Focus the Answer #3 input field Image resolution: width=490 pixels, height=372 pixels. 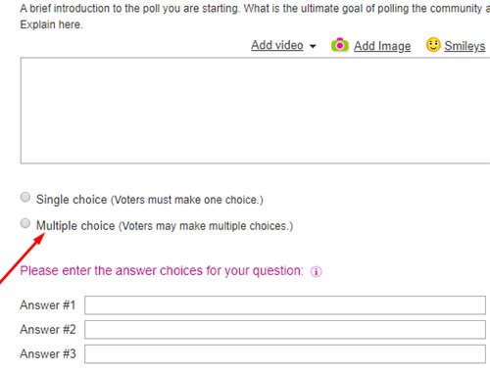(285, 353)
